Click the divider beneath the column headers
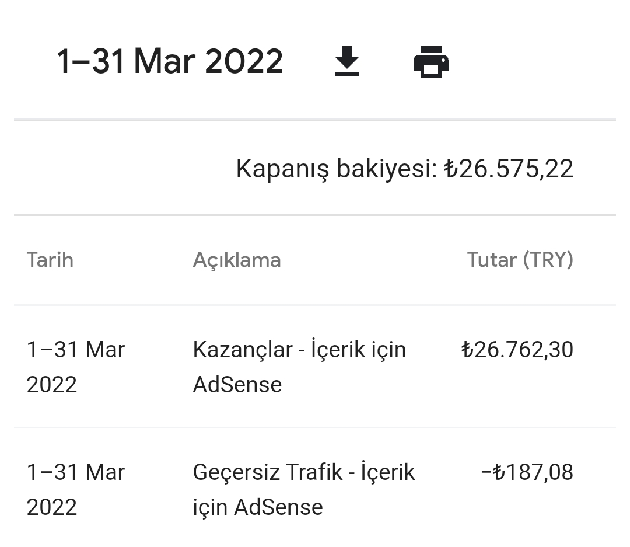630x547 pixels. coord(315,305)
